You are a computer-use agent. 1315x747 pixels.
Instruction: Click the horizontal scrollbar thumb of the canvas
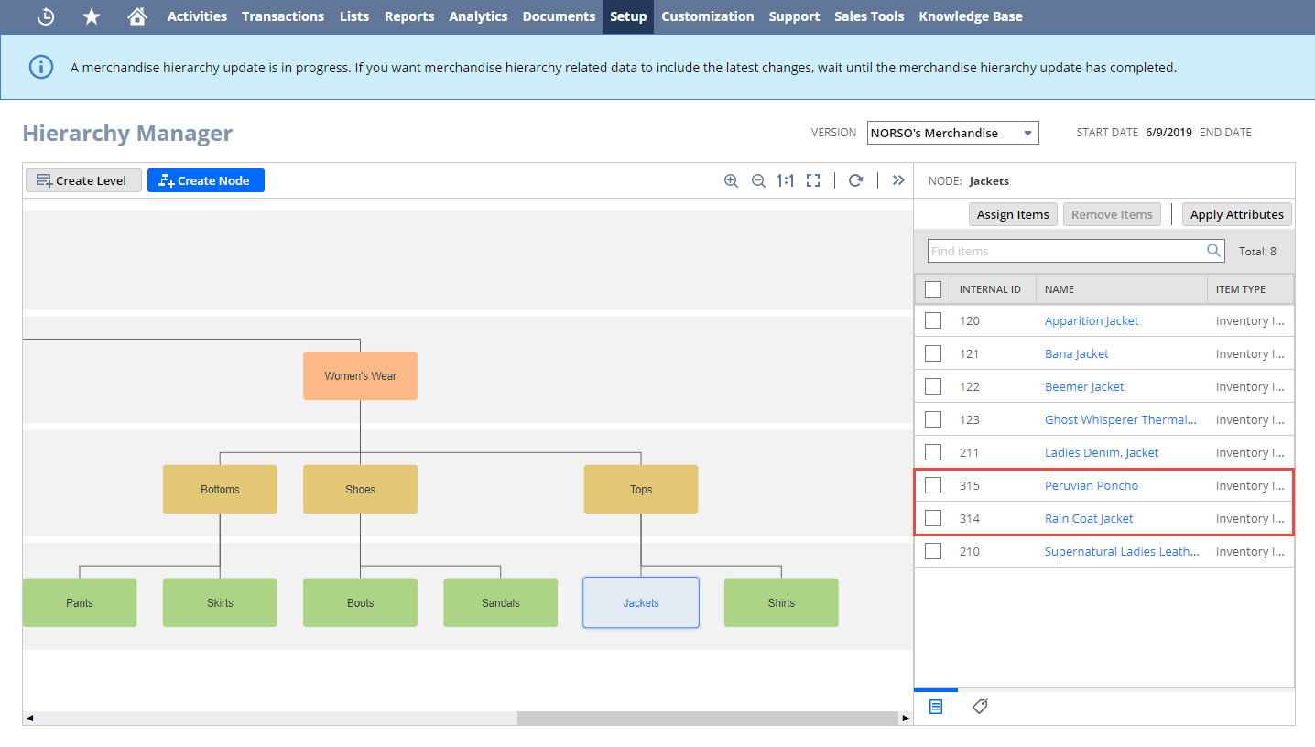click(708, 719)
